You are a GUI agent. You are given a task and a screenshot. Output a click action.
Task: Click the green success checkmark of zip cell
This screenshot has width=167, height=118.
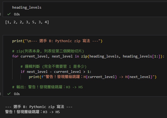9,94
